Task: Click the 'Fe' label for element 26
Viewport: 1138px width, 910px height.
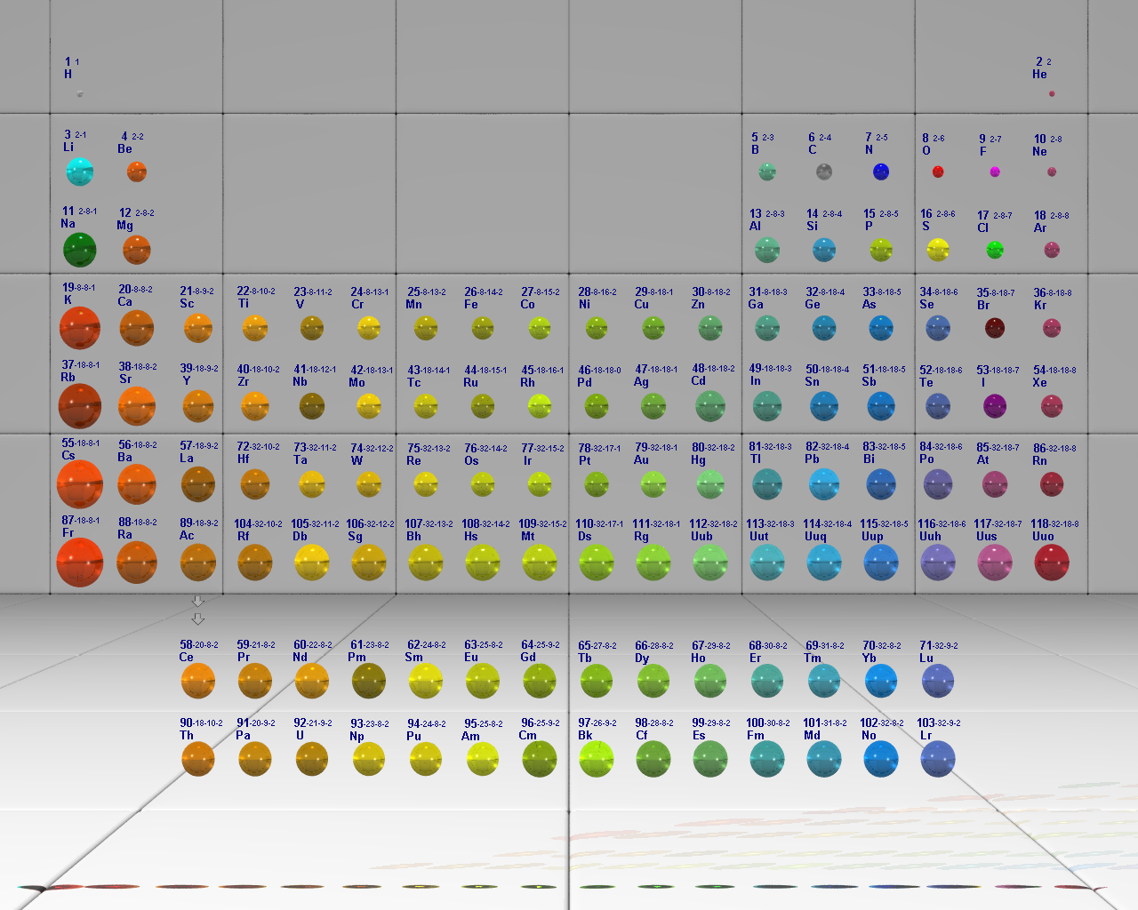Action: (x=471, y=304)
